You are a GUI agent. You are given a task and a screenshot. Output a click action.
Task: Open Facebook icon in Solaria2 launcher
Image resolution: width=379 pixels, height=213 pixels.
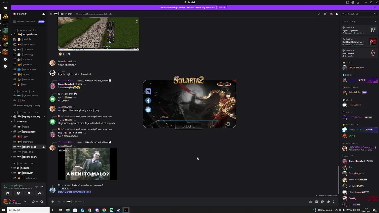(x=148, y=101)
